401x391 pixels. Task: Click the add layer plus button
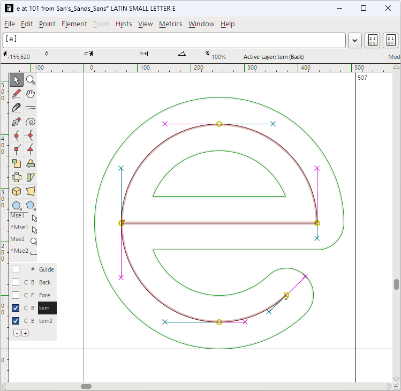pyautogui.click(x=25, y=333)
